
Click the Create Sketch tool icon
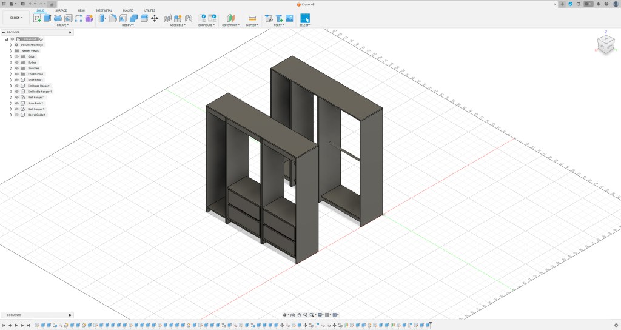[38, 18]
